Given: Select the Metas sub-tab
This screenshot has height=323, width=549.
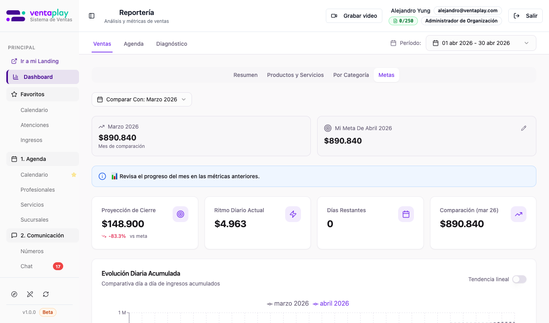Looking at the screenshot, I should coord(386,75).
